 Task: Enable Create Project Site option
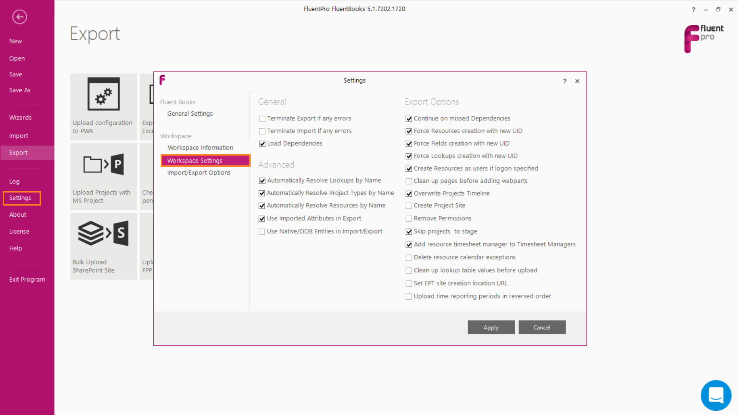(409, 206)
